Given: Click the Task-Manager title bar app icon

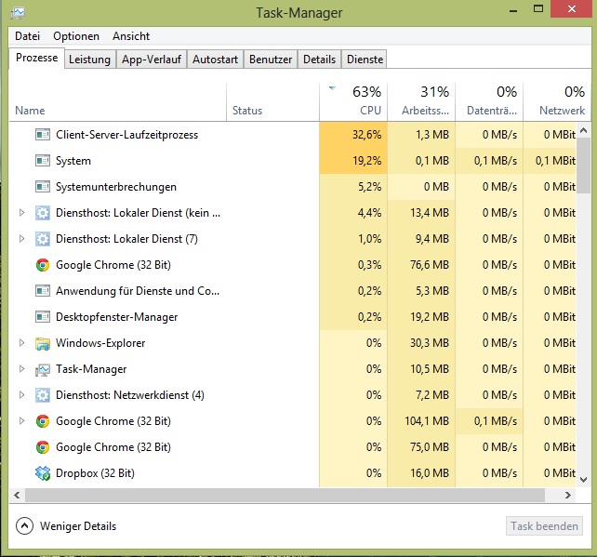Looking at the screenshot, I should coord(18,13).
